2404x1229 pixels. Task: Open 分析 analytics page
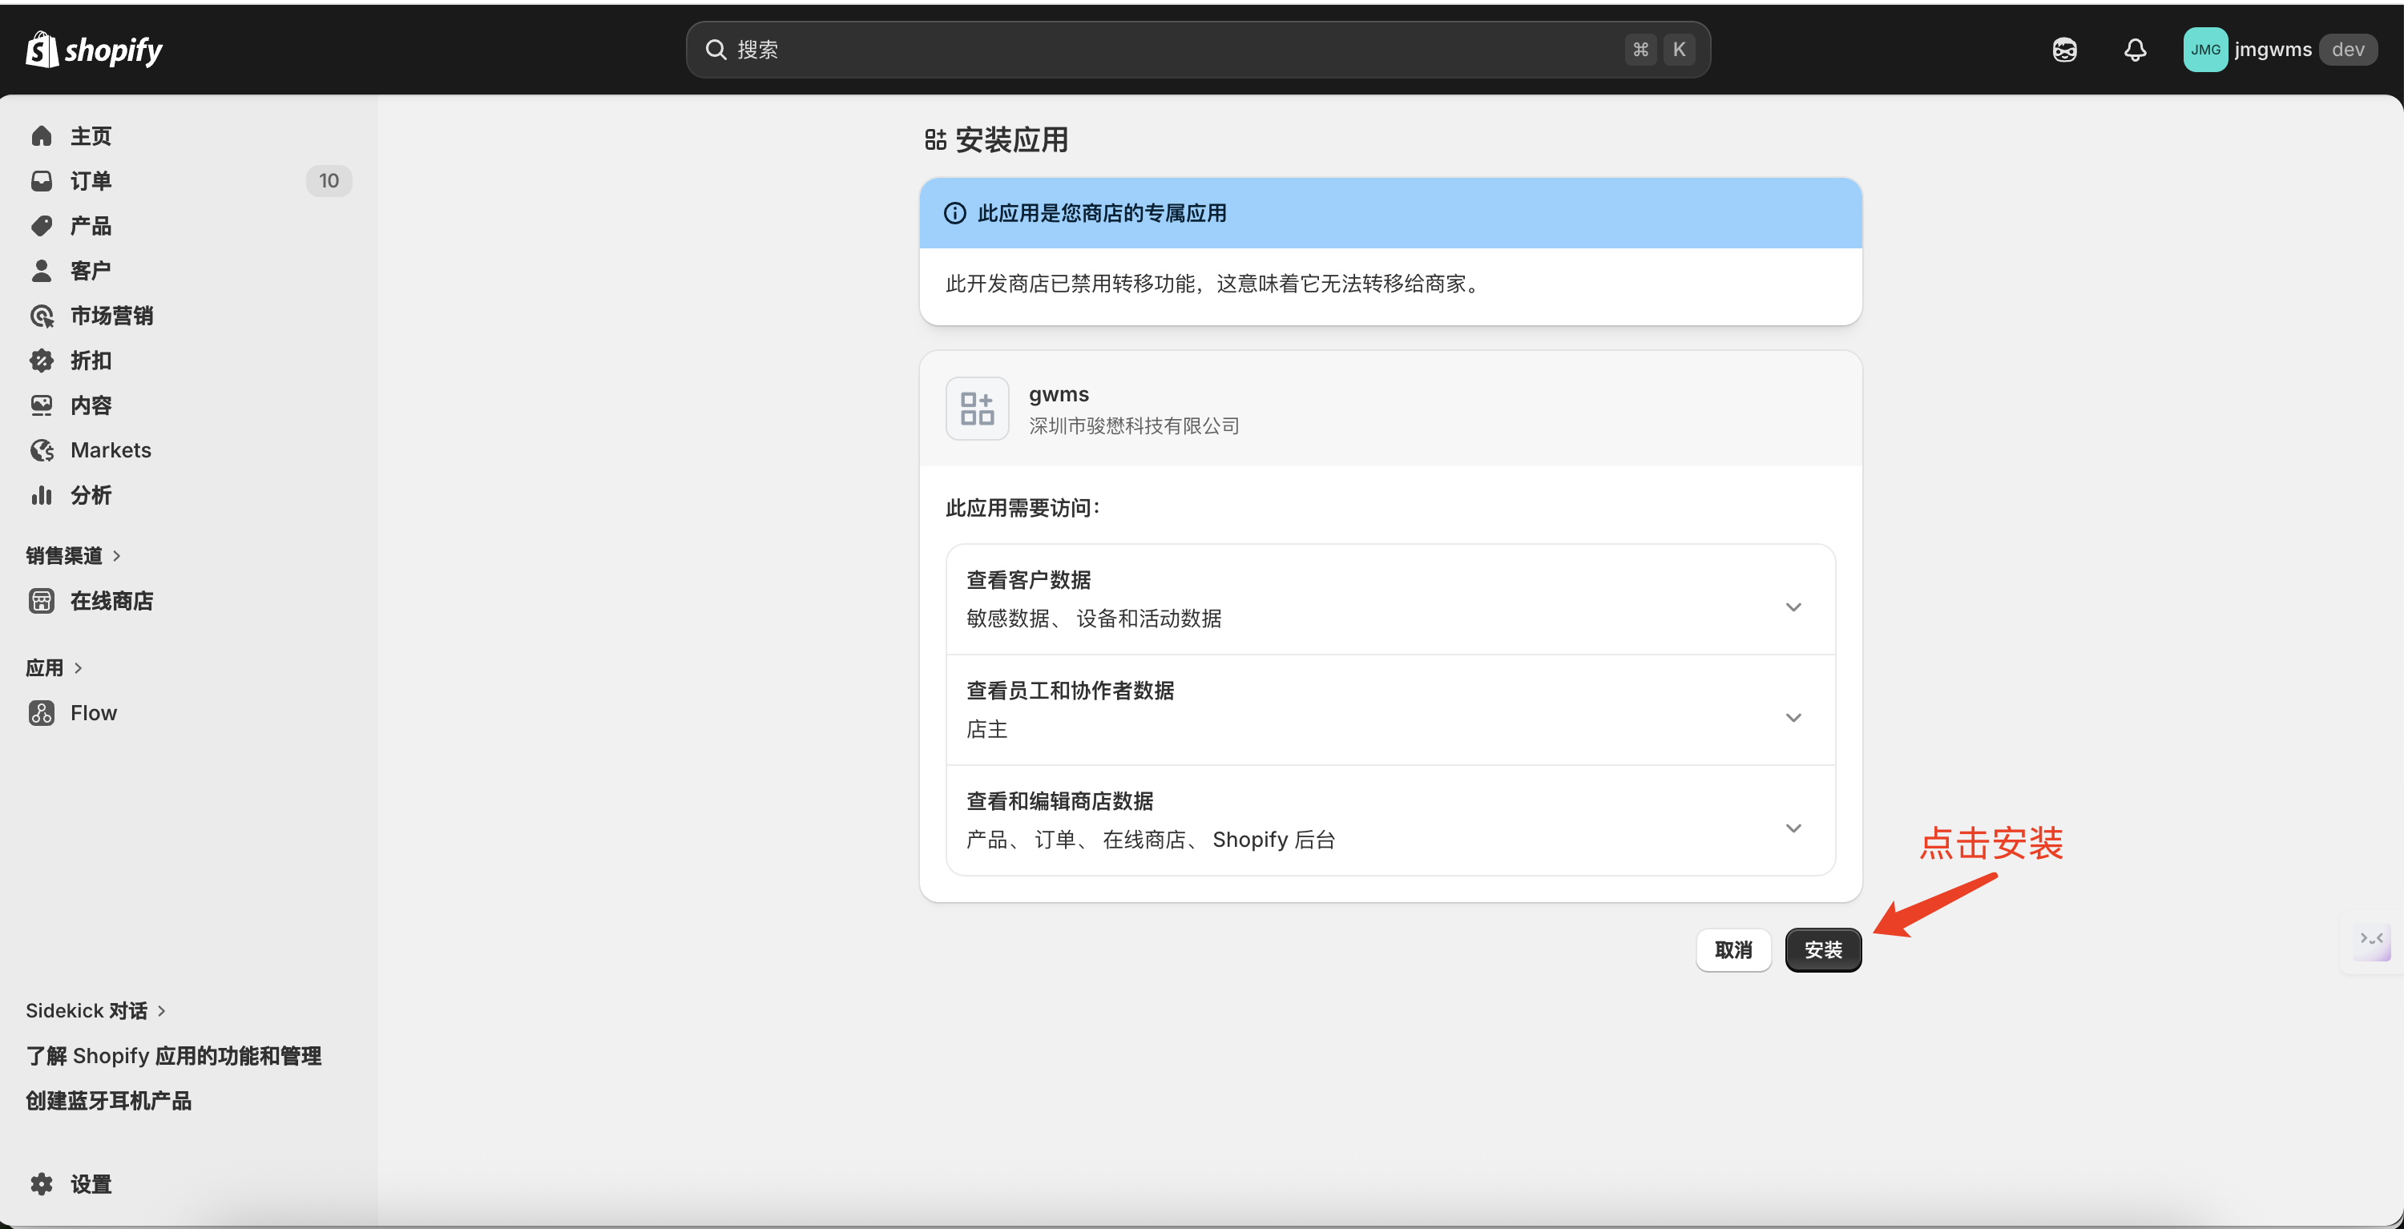[x=91, y=494]
